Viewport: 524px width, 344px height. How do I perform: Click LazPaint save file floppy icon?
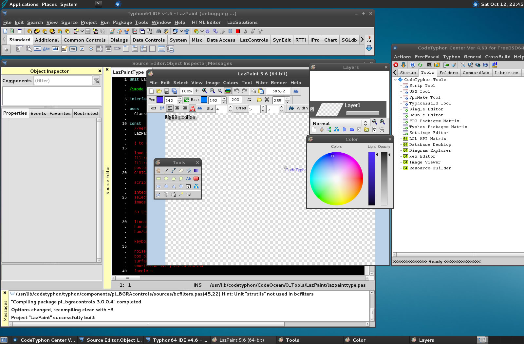(167, 91)
